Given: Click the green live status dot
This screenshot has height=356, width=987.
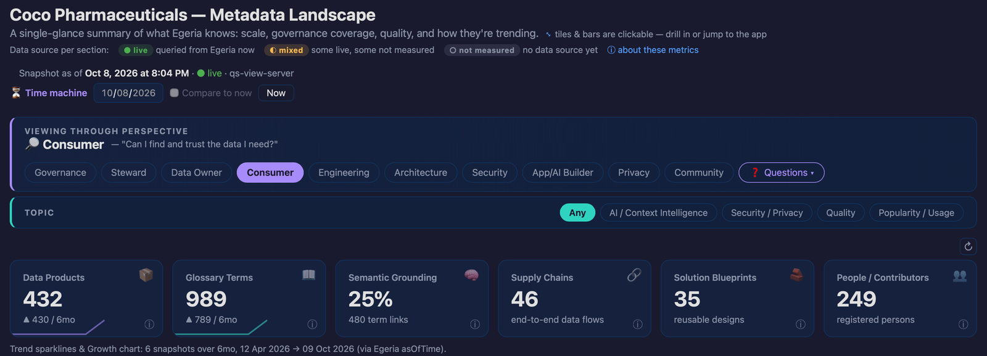Looking at the screenshot, I should 200,73.
